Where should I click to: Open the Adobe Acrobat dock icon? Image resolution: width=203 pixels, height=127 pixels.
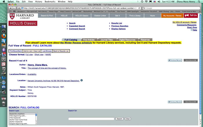(x=4, y=64)
